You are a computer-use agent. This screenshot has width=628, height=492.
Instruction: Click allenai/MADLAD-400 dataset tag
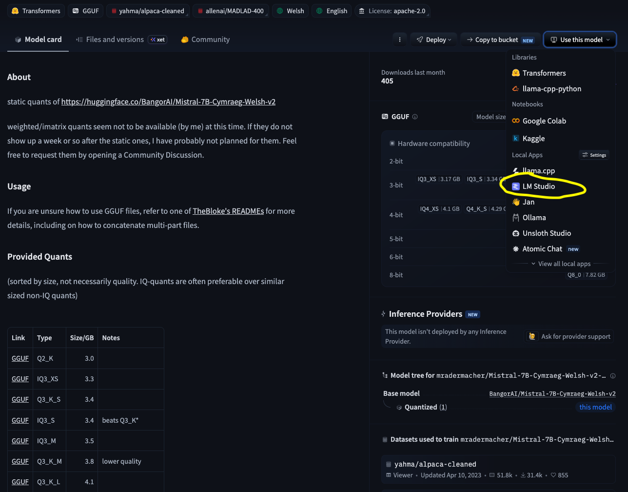pyautogui.click(x=231, y=11)
